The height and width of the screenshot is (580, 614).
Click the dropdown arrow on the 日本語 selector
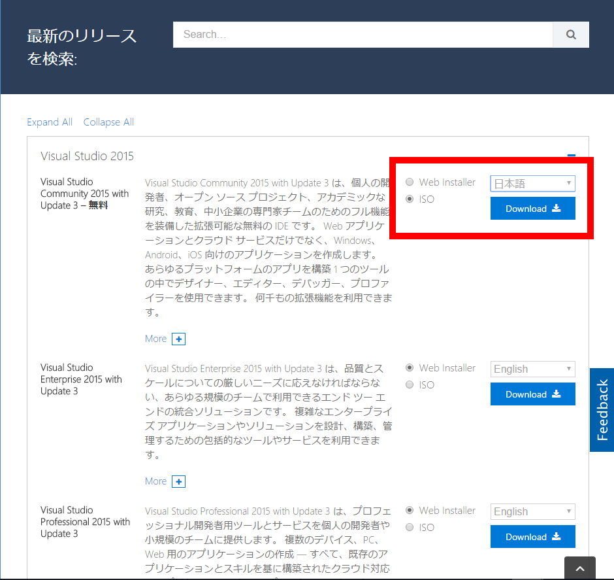coord(568,183)
